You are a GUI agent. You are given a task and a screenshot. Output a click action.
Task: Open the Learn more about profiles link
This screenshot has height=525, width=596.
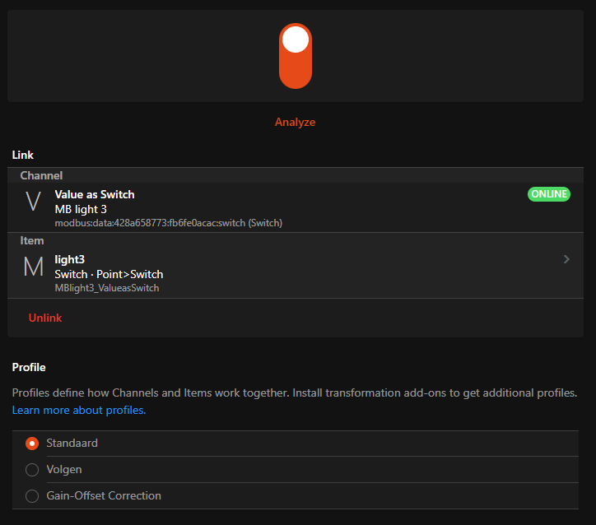(79, 410)
